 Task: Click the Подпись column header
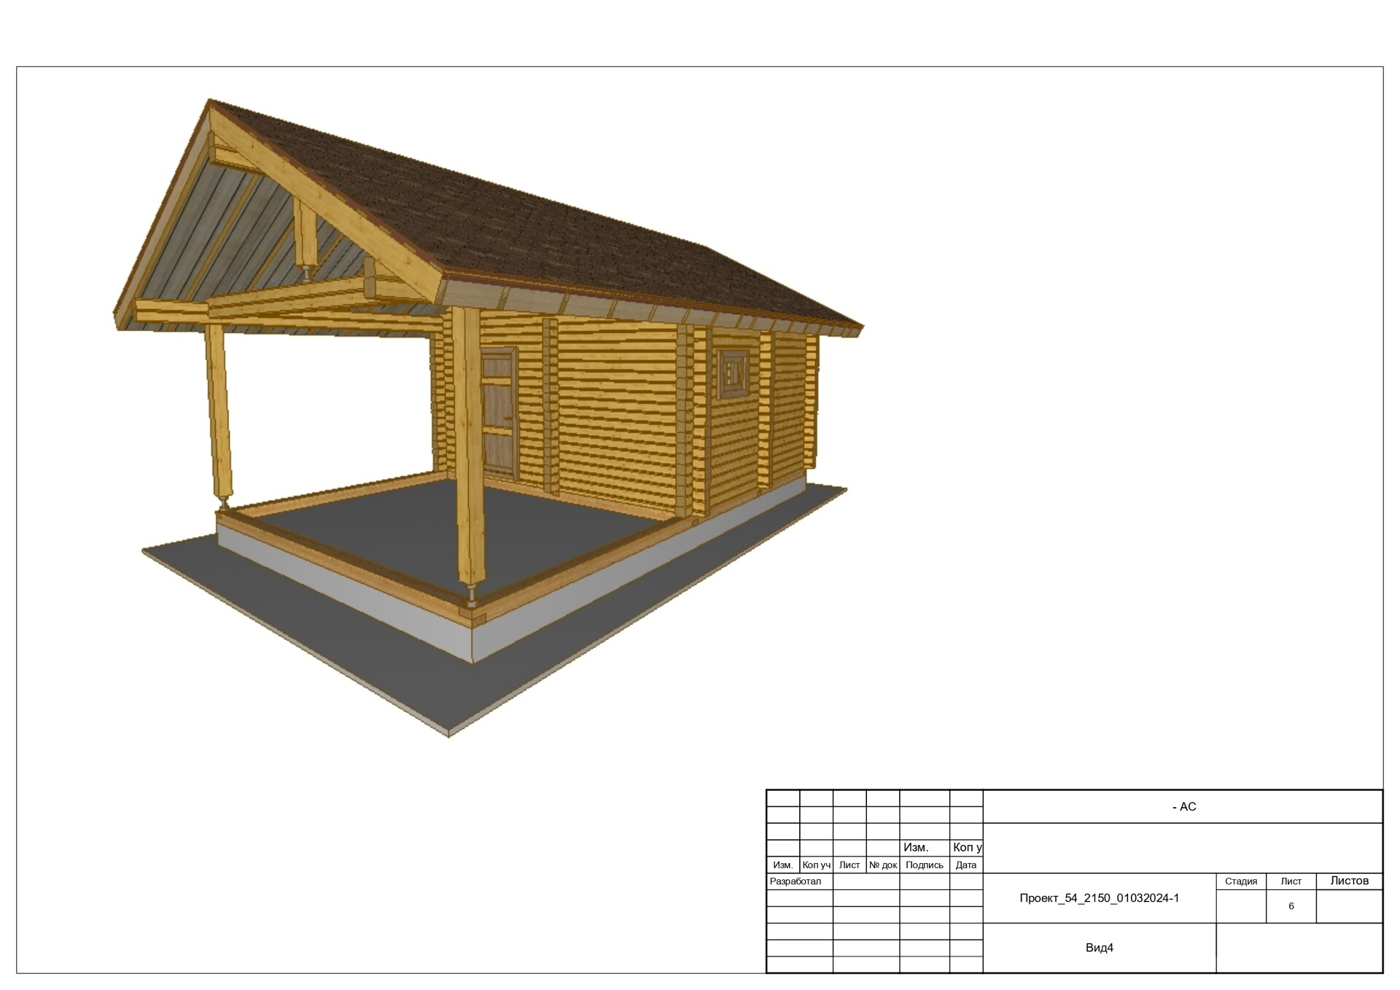pos(924,865)
